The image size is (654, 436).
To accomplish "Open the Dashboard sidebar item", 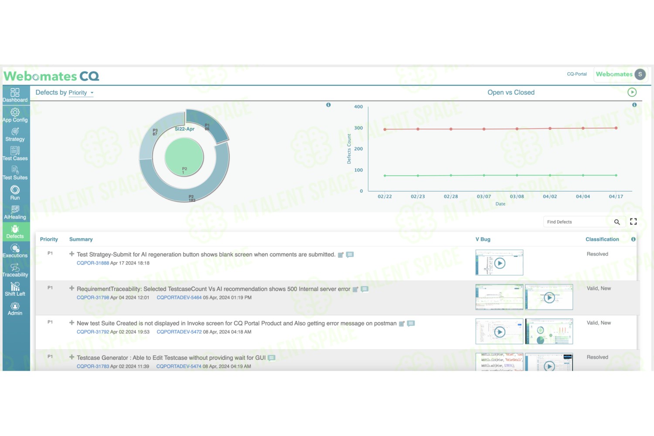I will [15, 95].
